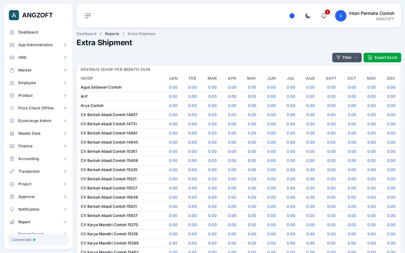Click the Export Excel button
405x253 pixels.
click(382, 58)
